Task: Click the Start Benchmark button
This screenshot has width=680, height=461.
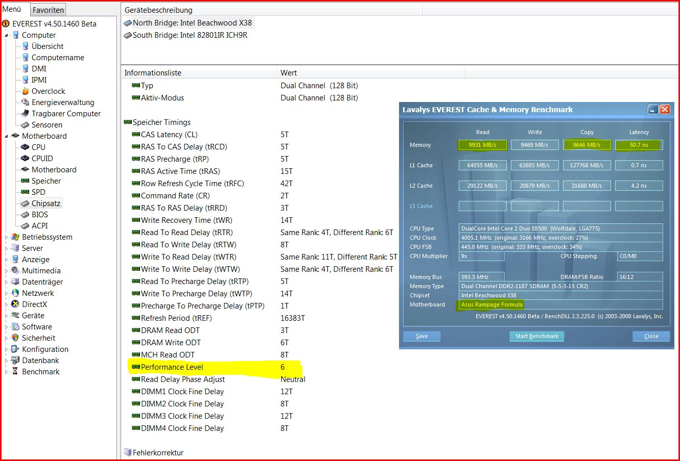Action: pyautogui.click(x=536, y=336)
